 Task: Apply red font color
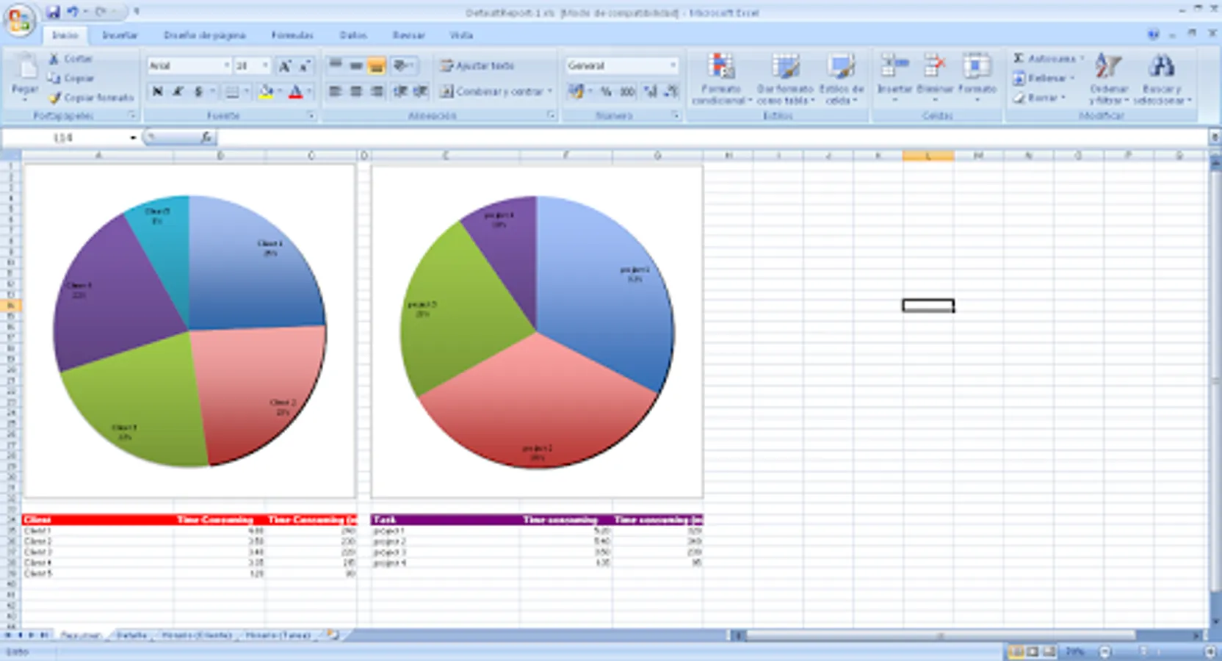295,92
